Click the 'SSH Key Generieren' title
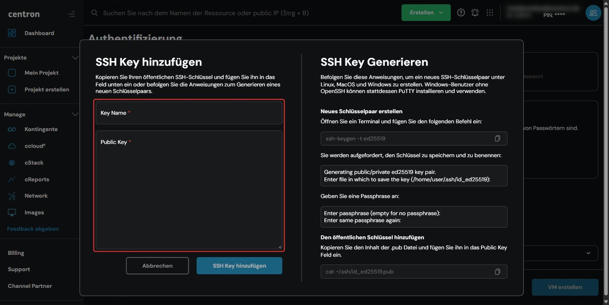Screen dimensions: 609x305 374,62
